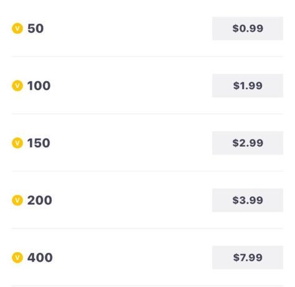This screenshot has width=295, height=287.
Task: Tap the coin icon next to 200
Action: 17,200
